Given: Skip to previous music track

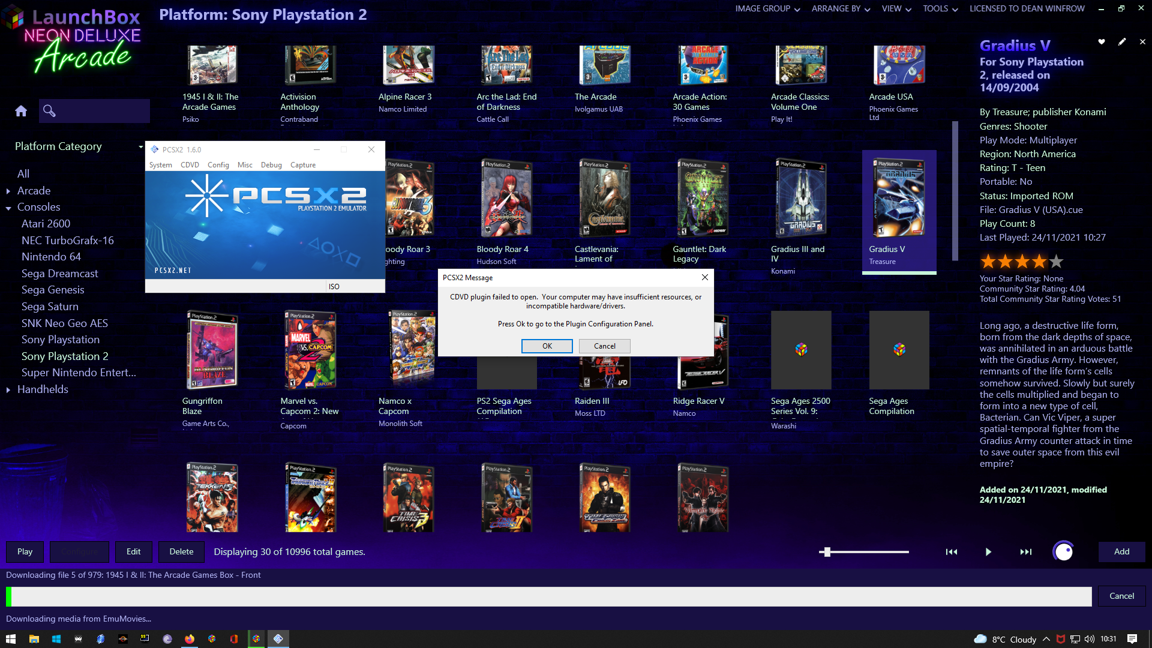Looking at the screenshot, I should (952, 552).
